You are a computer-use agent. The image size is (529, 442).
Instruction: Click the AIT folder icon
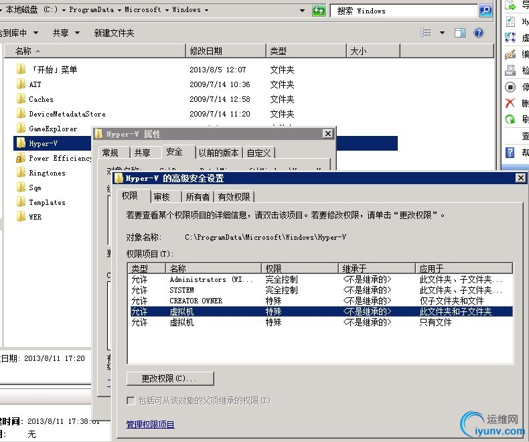click(21, 84)
